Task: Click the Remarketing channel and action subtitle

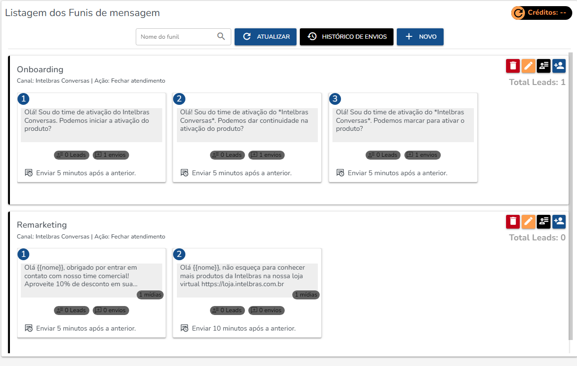Action: coord(91,236)
